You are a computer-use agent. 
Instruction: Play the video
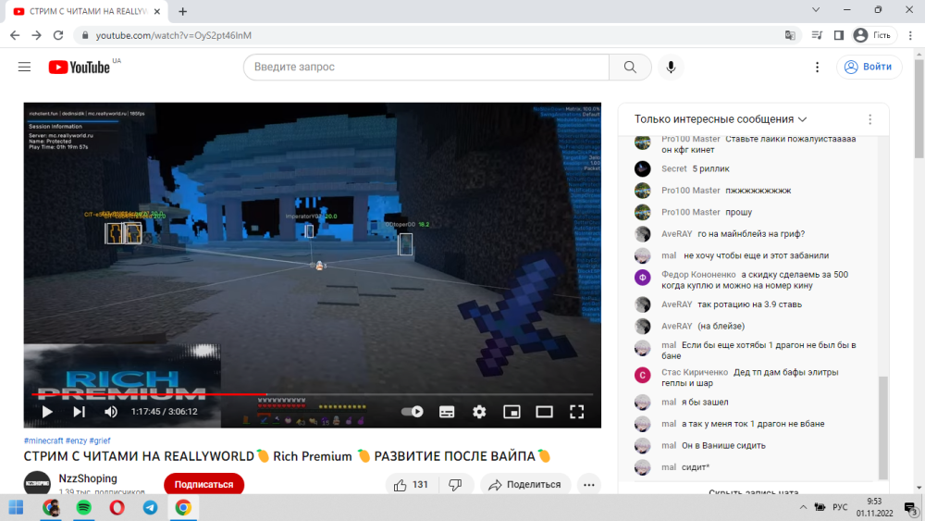coord(47,412)
